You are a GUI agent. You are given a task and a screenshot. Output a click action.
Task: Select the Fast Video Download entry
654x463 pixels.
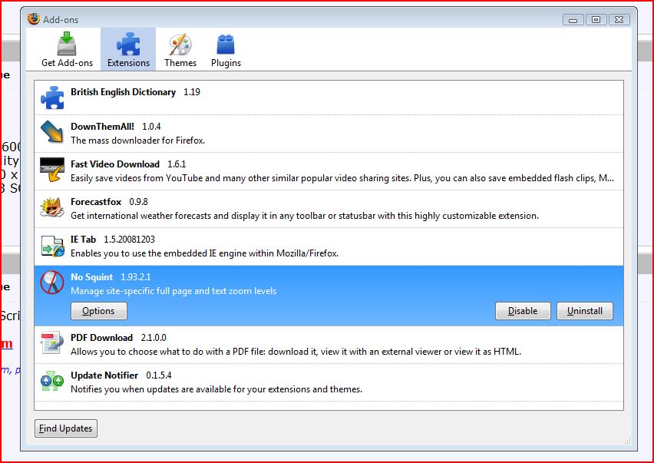[329, 171]
